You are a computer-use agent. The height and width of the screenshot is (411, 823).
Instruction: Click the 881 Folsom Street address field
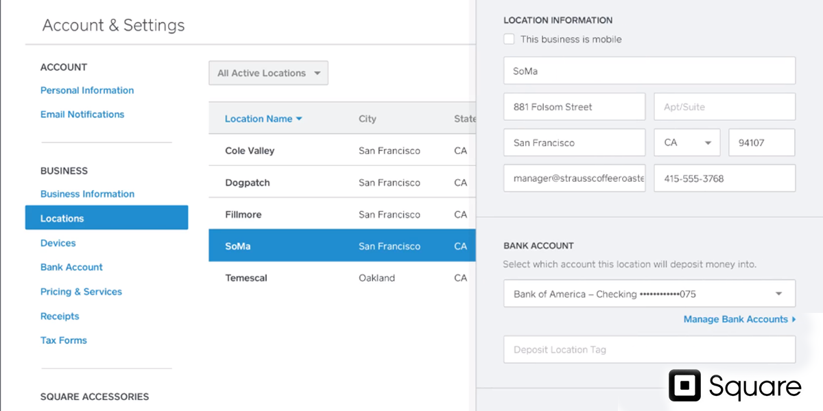574,107
